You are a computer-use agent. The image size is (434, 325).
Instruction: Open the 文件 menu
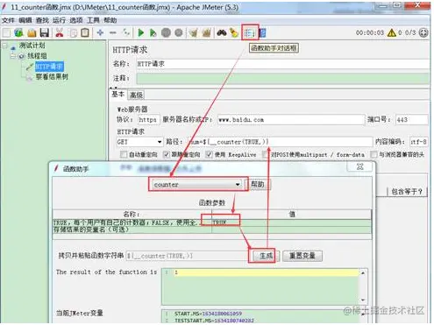click(x=8, y=20)
